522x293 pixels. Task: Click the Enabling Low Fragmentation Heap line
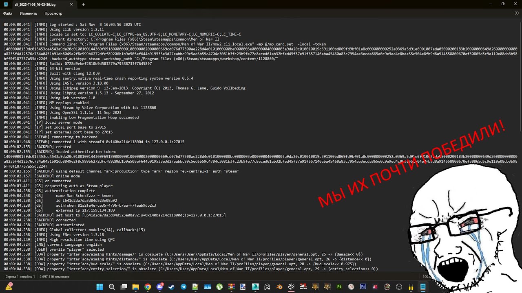click(71, 117)
